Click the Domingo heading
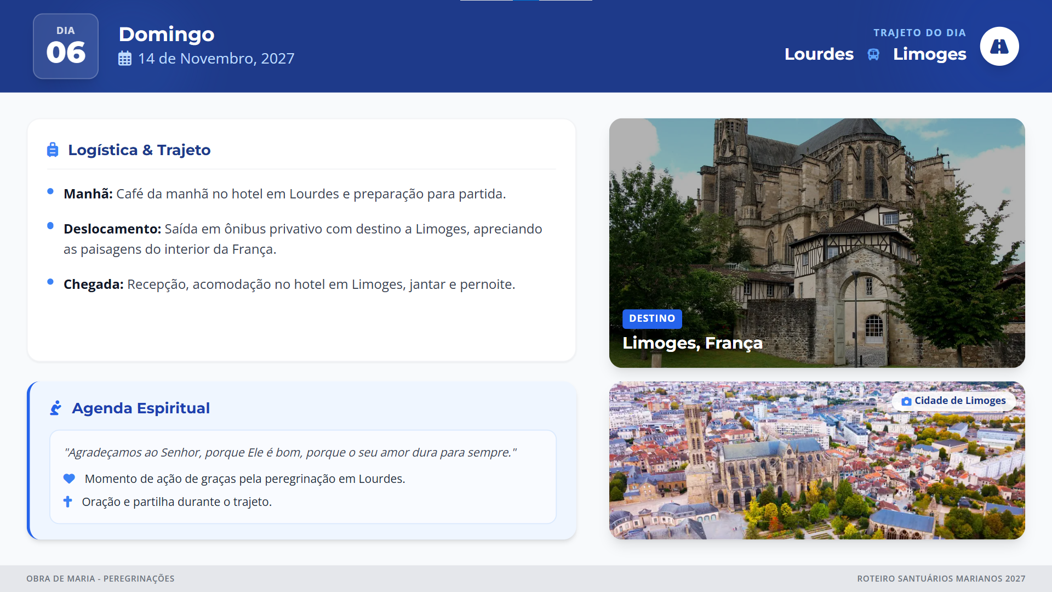1052x592 pixels. 167,34
